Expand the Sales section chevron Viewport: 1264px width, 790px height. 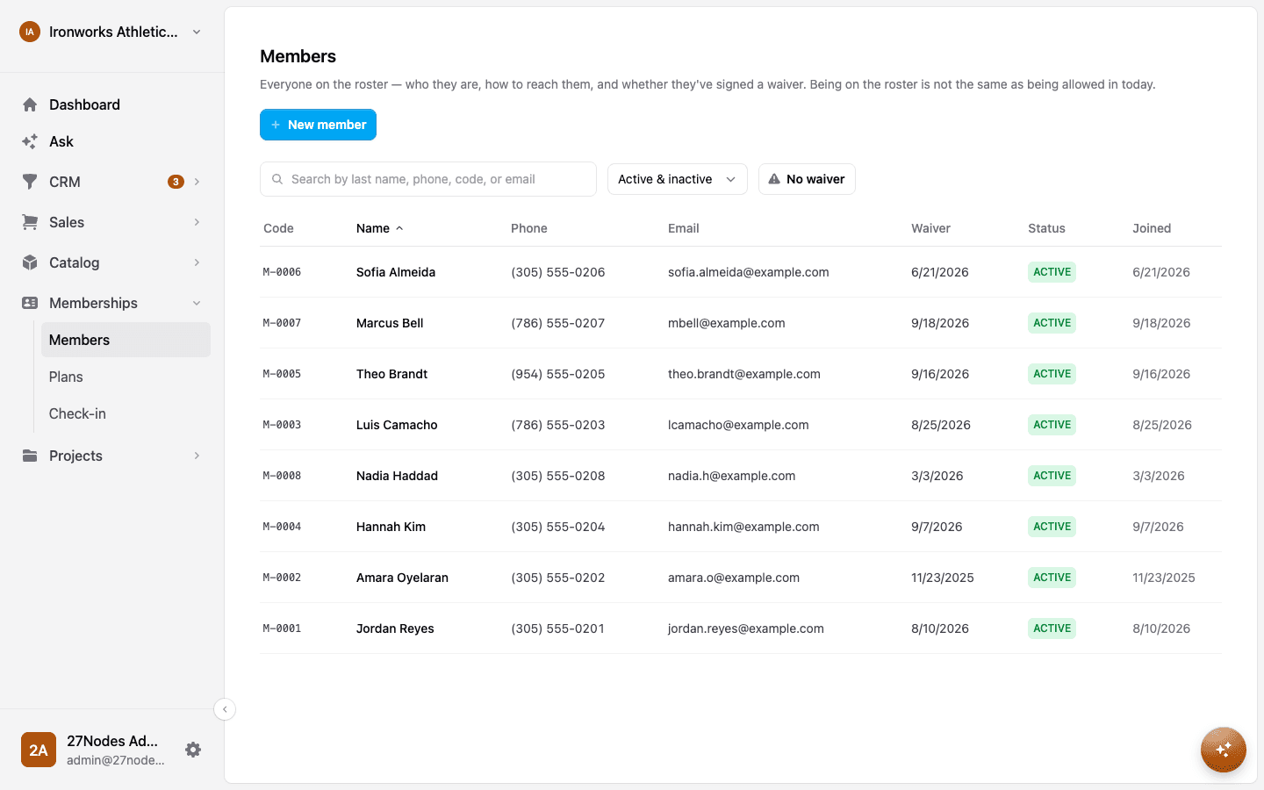click(197, 222)
